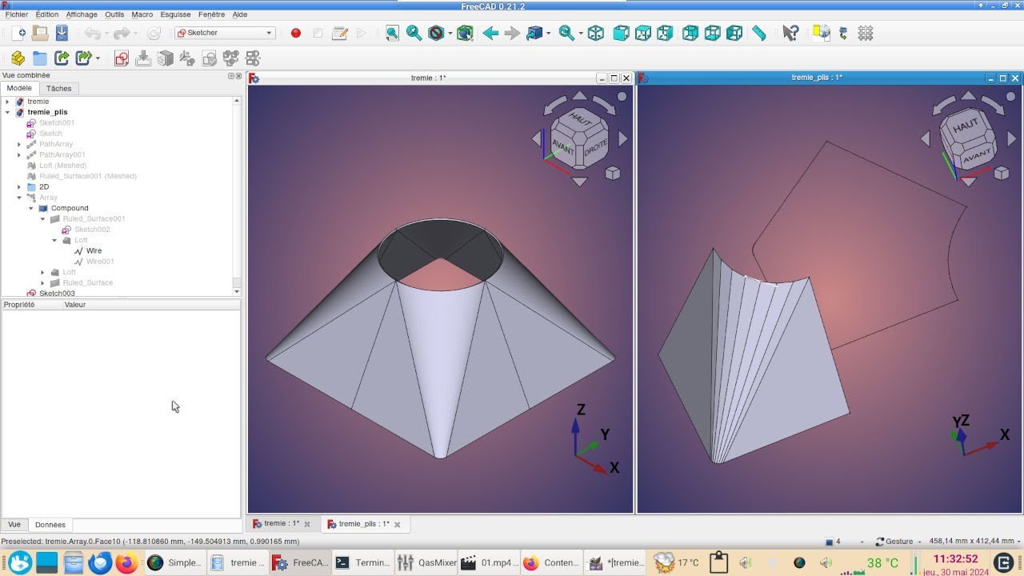Collapse the tremie_plis document node

pos(7,112)
